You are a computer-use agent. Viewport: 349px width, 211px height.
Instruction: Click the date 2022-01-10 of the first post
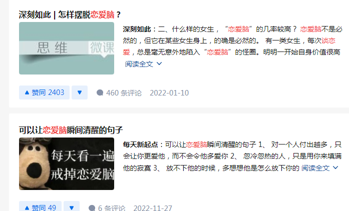pos(169,92)
